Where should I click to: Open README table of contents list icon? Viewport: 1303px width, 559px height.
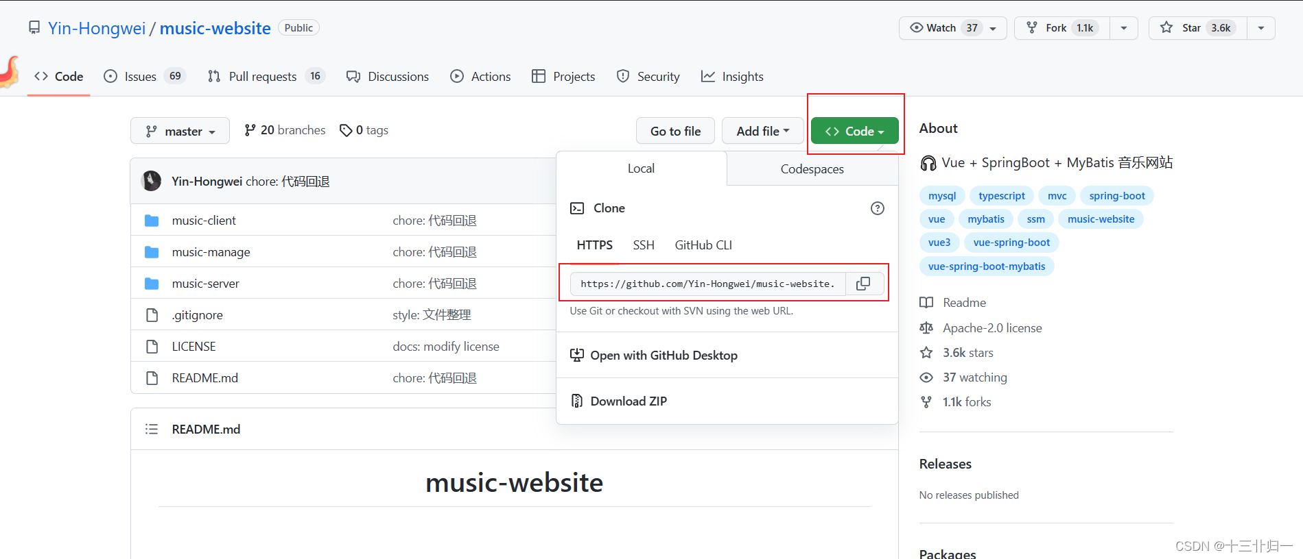coord(152,429)
